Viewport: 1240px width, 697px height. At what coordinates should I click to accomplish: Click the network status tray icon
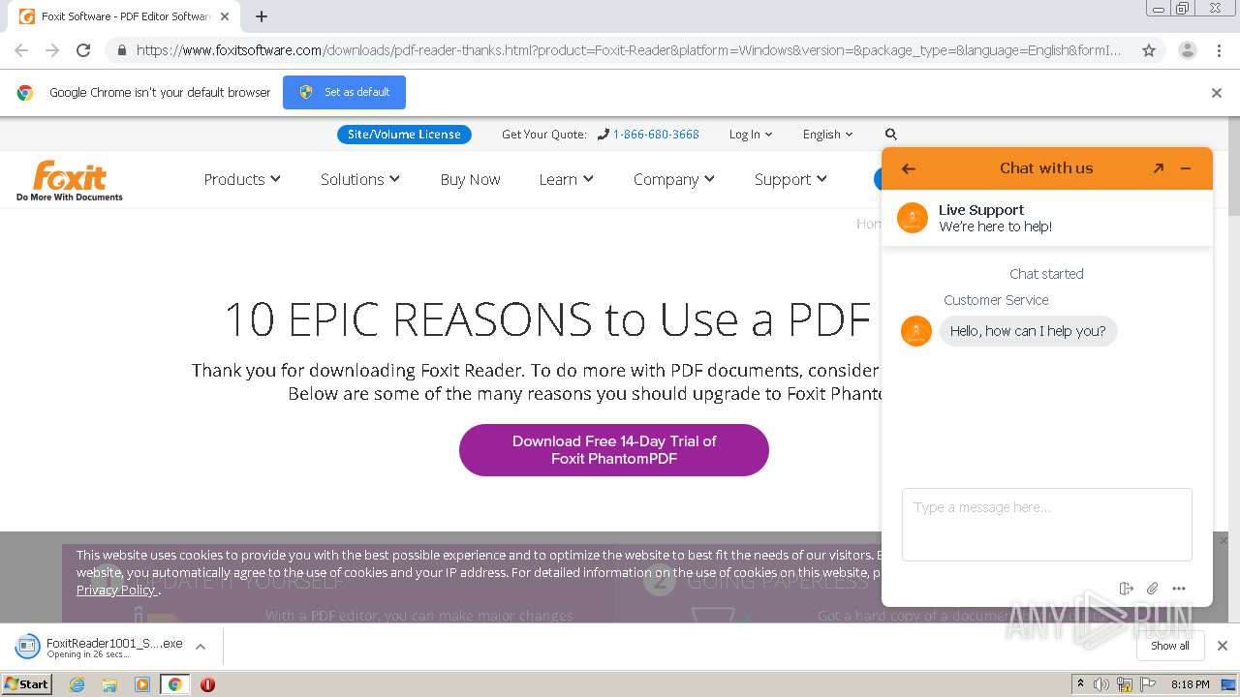pos(1125,684)
